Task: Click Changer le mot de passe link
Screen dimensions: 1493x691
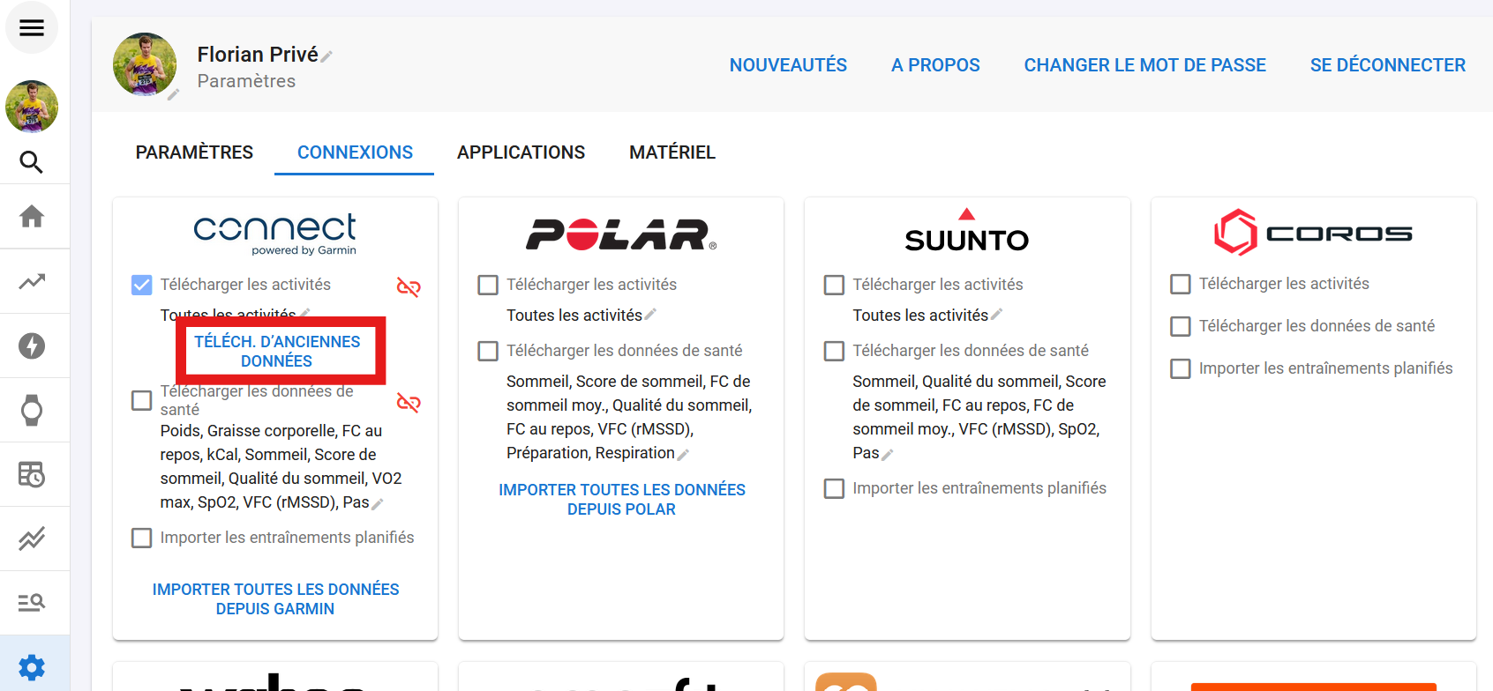Action: (1144, 65)
